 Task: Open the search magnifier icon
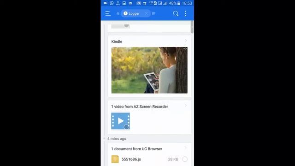(x=176, y=13)
